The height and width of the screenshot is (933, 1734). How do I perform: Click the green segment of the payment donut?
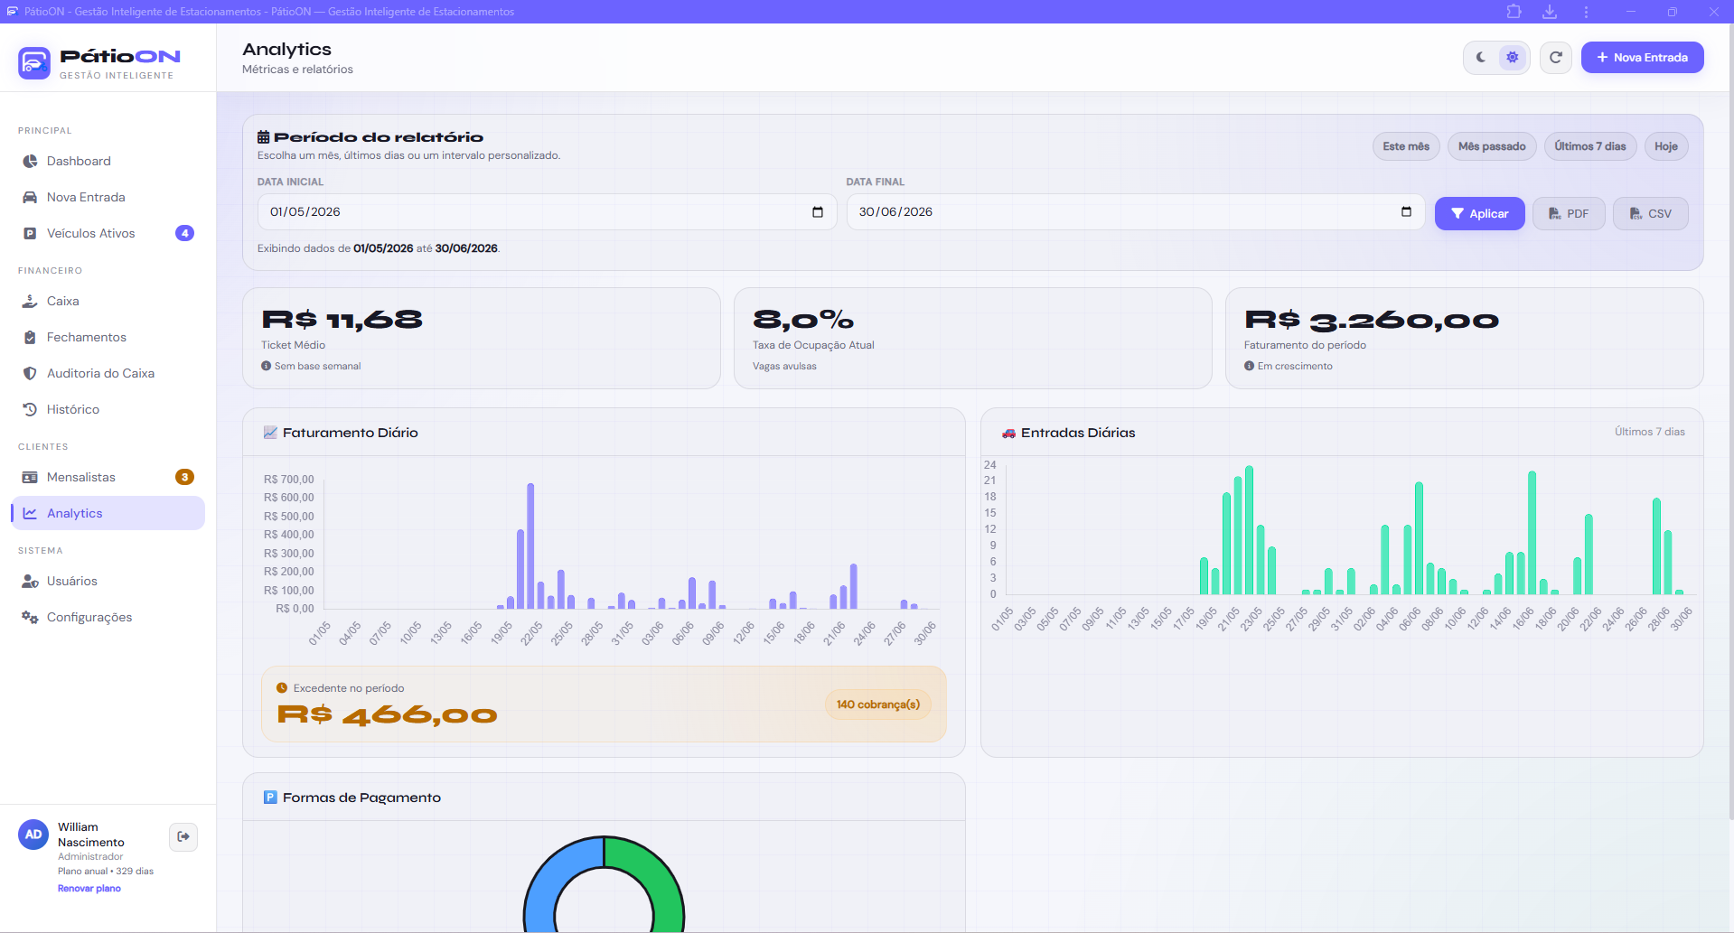[662, 881]
